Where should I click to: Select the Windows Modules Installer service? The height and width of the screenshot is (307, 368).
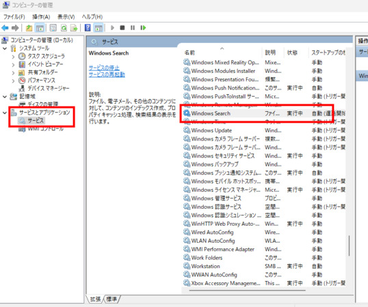pyautogui.click(x=264, y=71)
